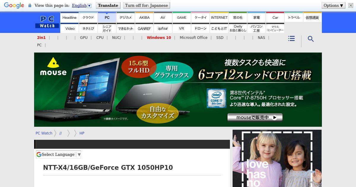
Task: Open the hamburger list menu icon
Action: (x=291, y=39)
